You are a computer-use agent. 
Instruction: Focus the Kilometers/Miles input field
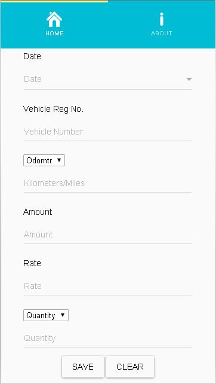(x=108, y=183)
